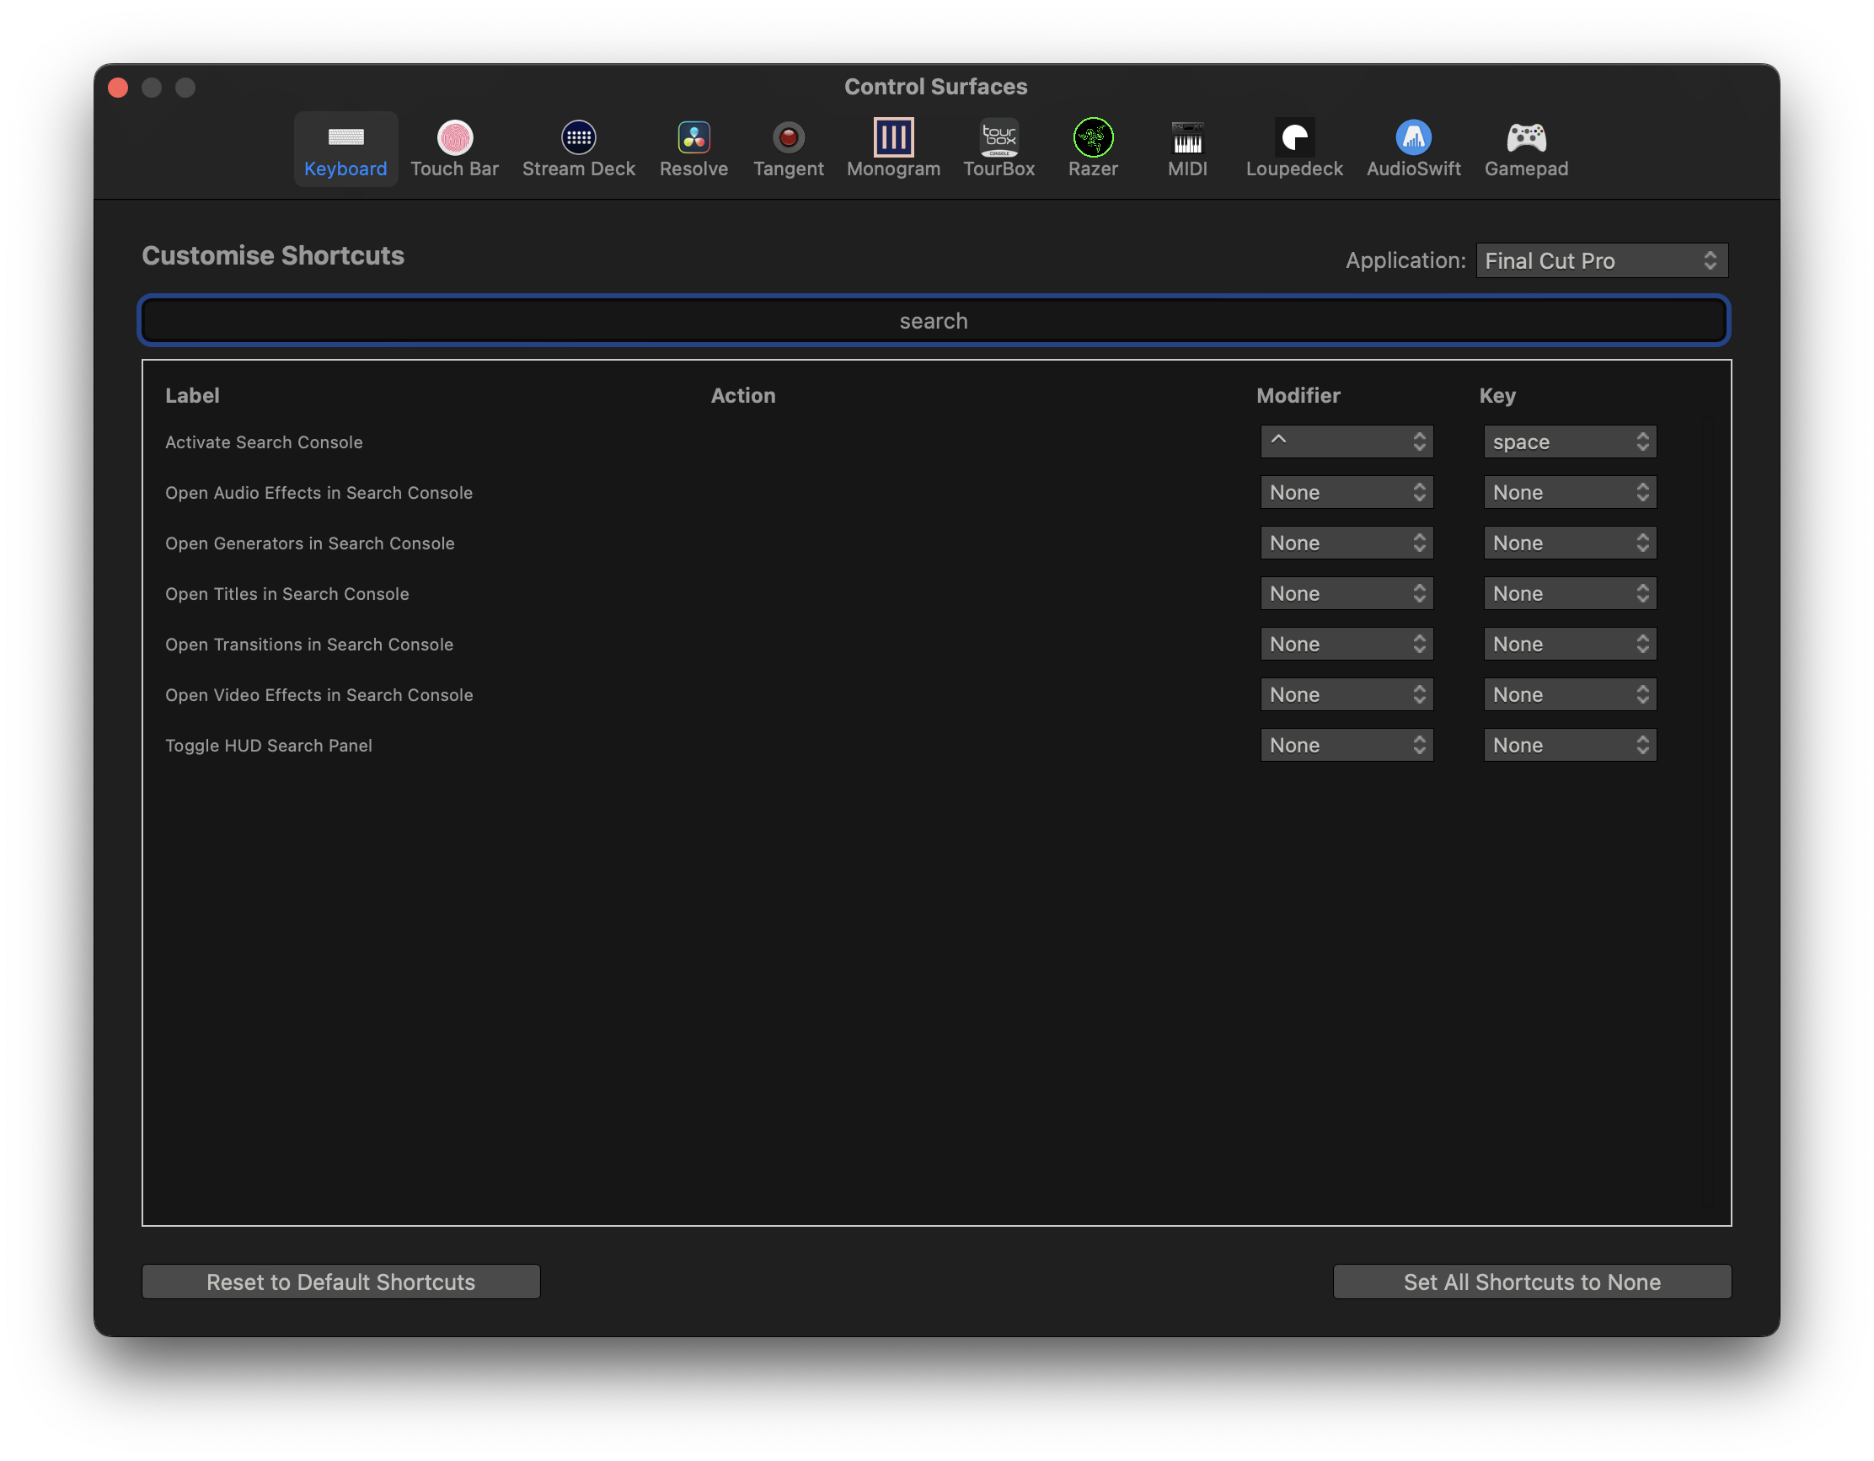Select the Loupedeck control surface icon

pos(1294,147)
